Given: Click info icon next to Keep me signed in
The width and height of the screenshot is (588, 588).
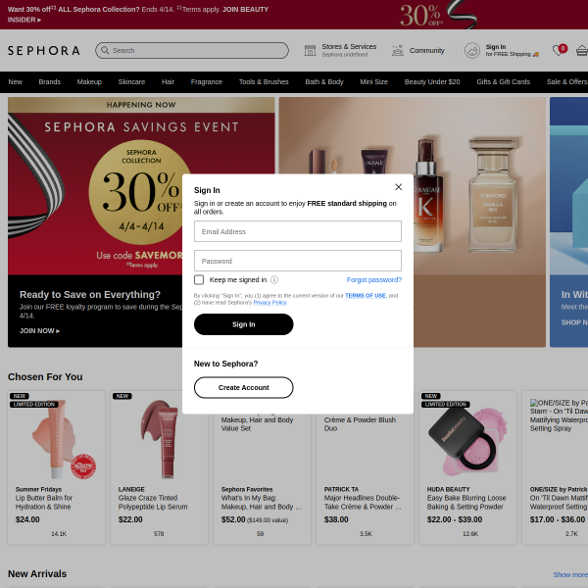Looking at the screenshot, I should 274,279.
